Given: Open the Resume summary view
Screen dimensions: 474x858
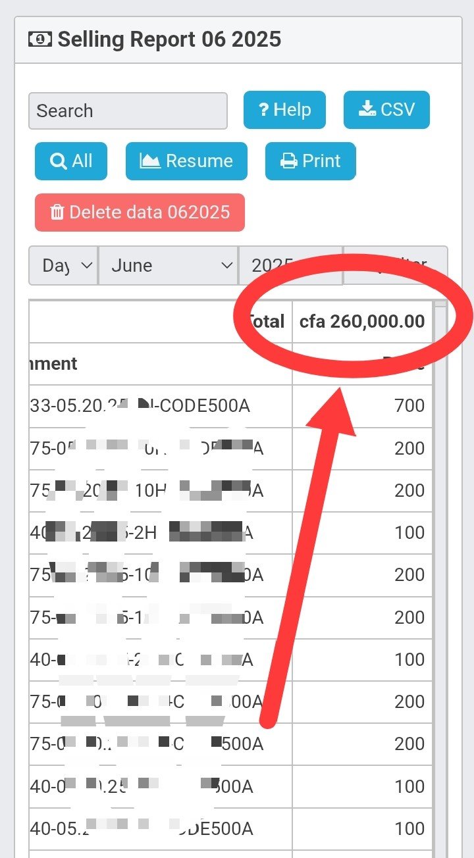Looking at the screenshot, I should tap(186, 161).
